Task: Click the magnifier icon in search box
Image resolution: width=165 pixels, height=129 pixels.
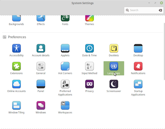Action: pos(127,10)
